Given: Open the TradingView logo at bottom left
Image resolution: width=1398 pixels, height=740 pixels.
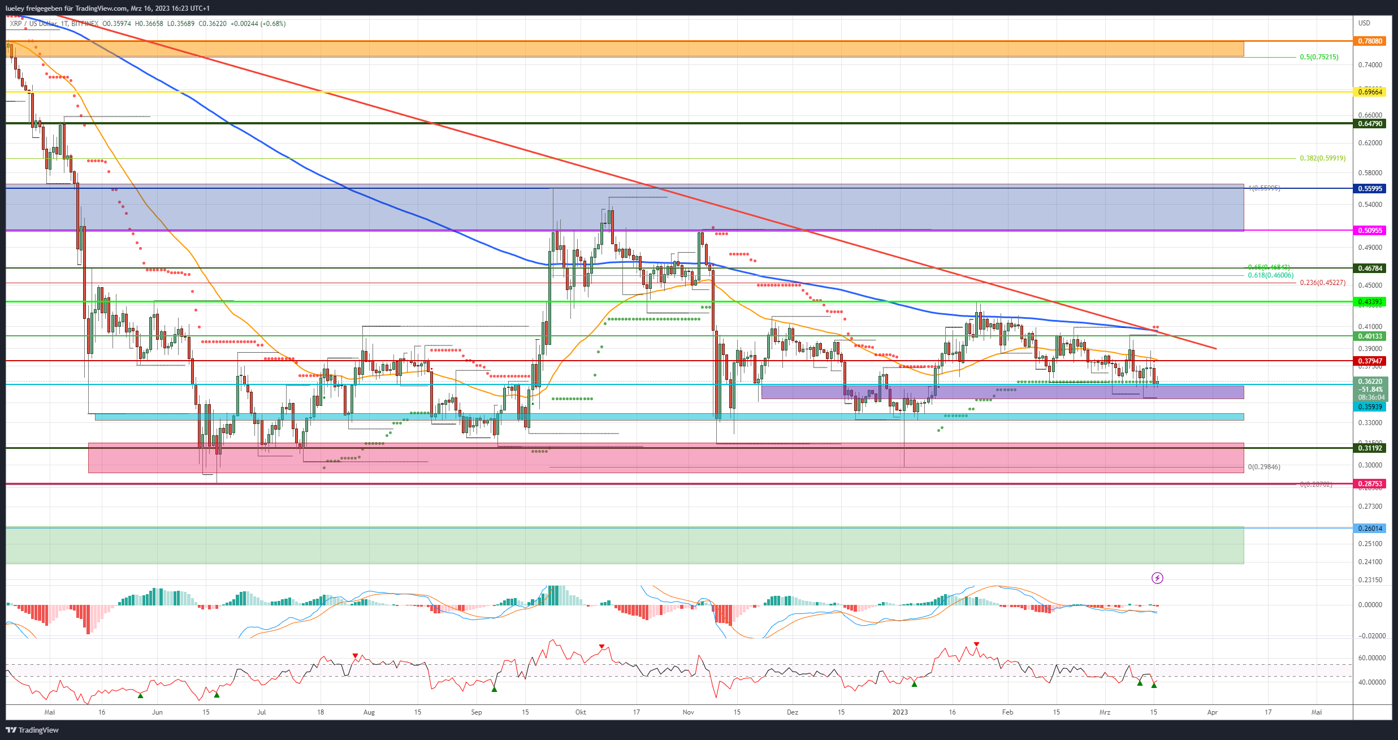Looking at the screenshot, I should (x=32, y=730).
